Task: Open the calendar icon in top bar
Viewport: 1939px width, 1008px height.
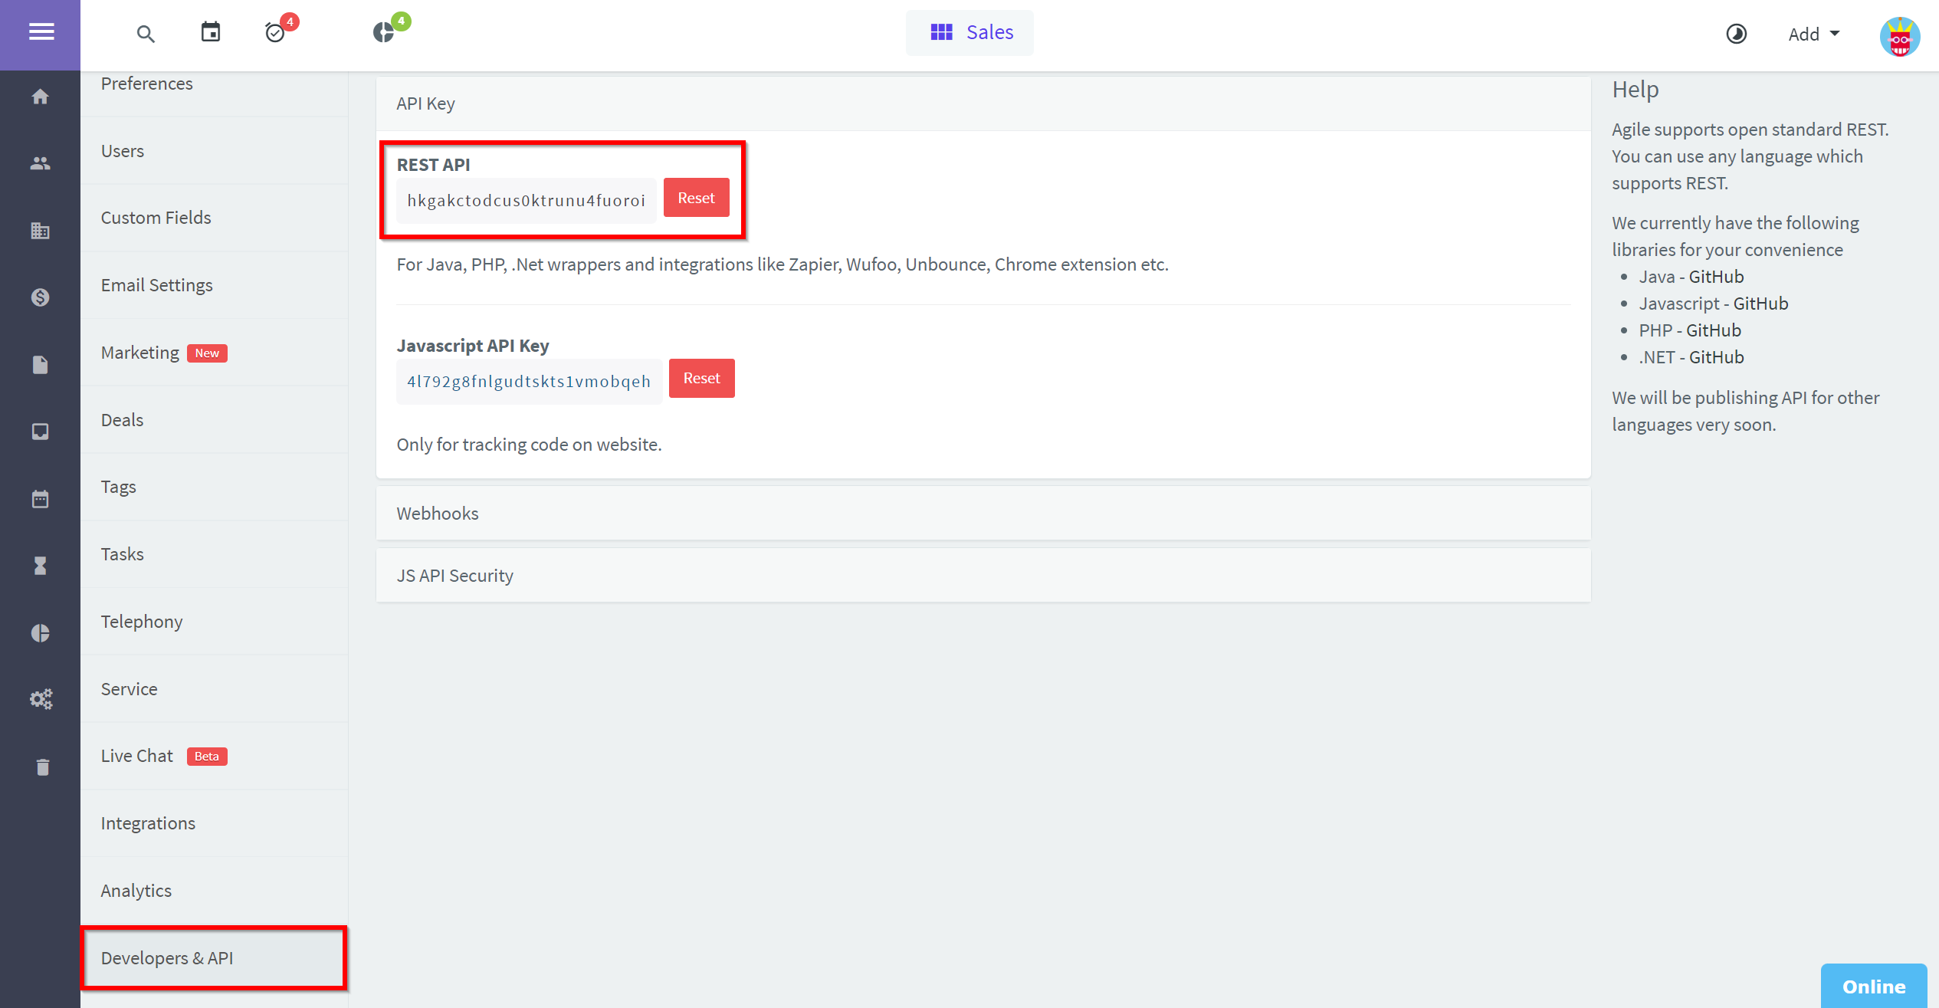Action: tap(211, 32)
